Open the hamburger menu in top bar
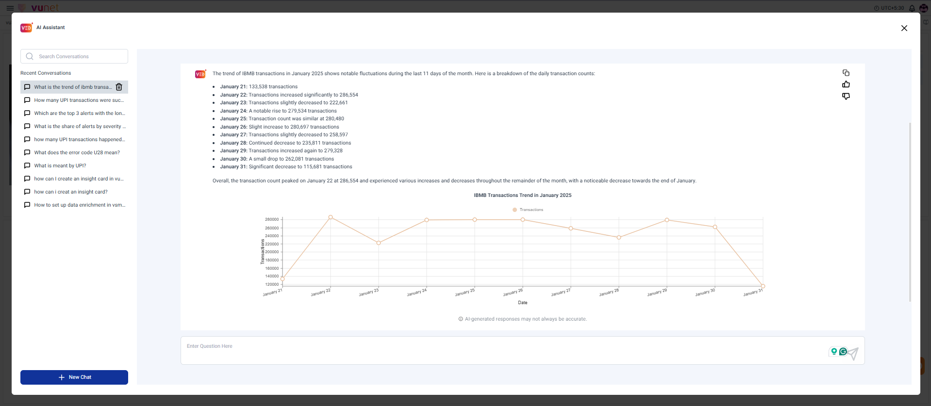Viewport: 931px width, 406px height. [x=10, y=8]
